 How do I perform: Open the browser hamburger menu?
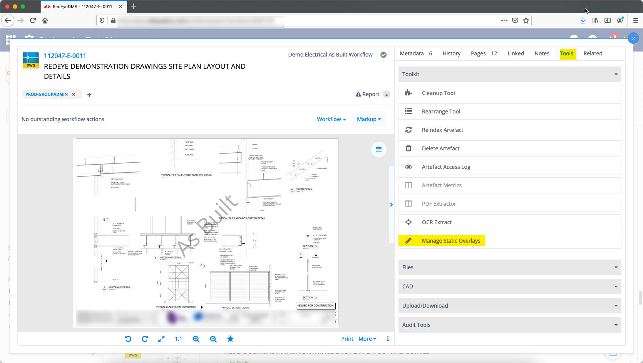click(x=636, y=20)
